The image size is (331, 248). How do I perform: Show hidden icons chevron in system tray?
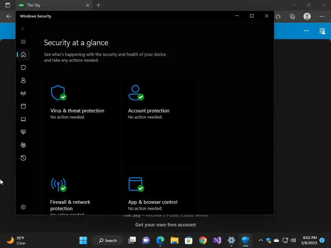coord(261,240)
